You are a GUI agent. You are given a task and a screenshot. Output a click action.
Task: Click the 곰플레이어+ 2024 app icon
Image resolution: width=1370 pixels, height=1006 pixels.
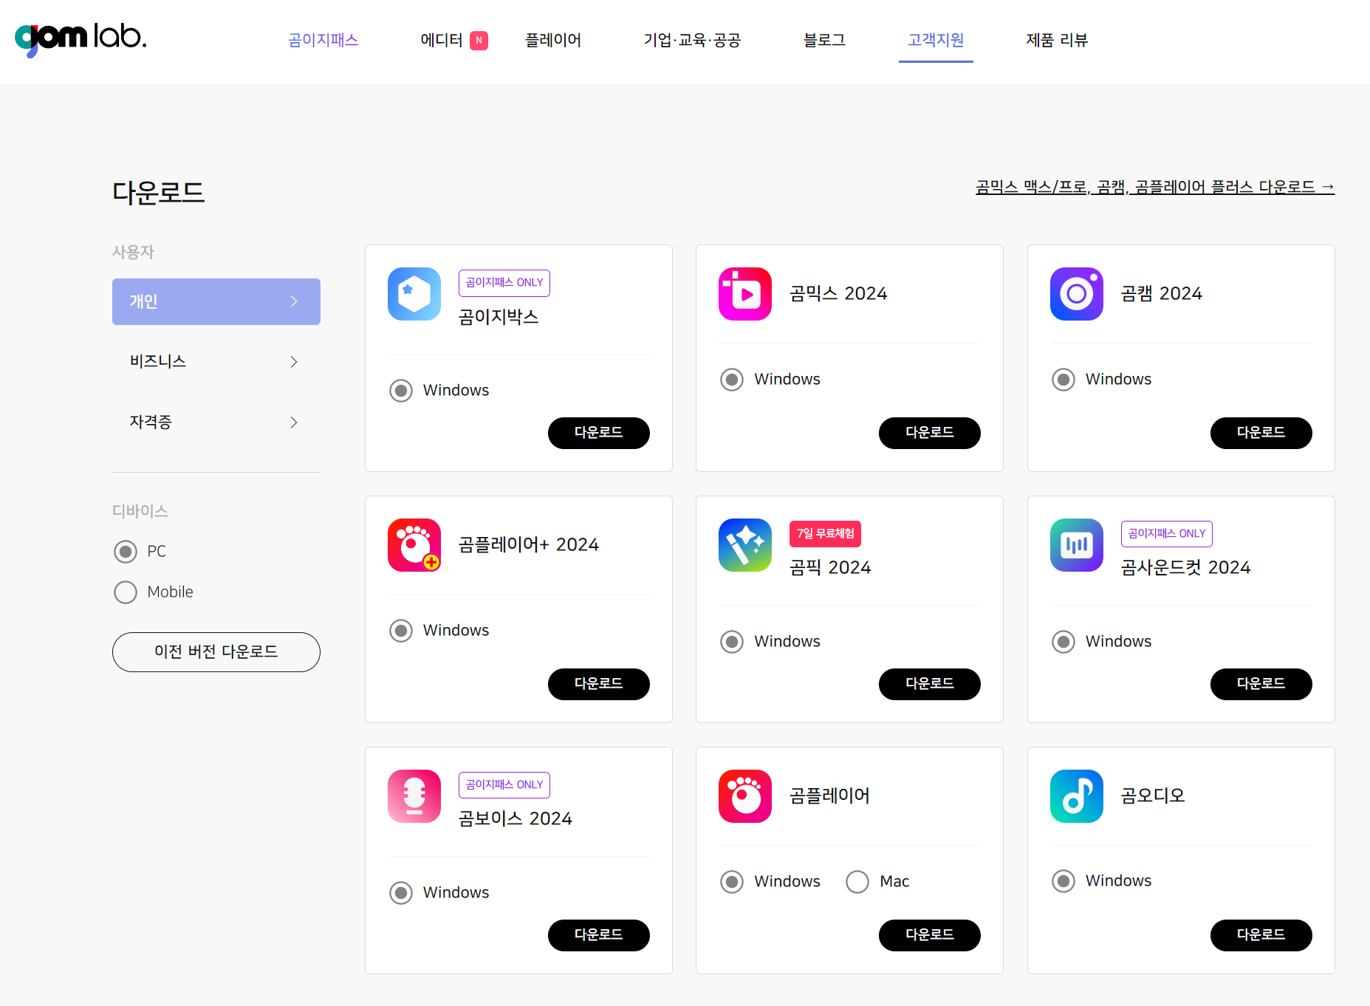(414, 544)
